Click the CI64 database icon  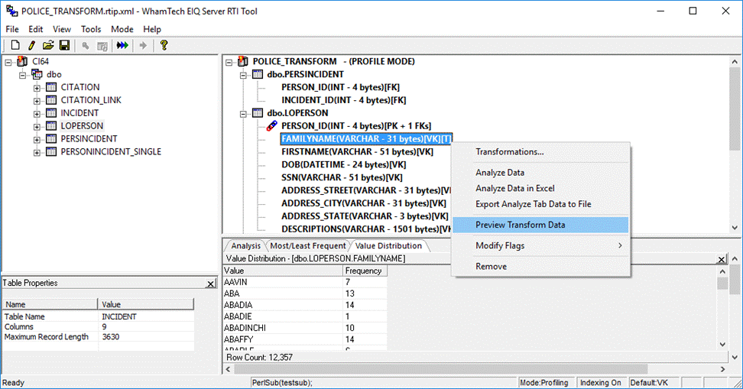22,61
